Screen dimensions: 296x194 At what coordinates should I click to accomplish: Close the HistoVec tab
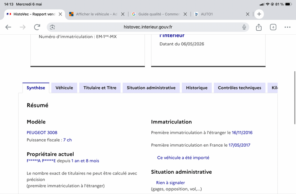click(x=60, y=14)
